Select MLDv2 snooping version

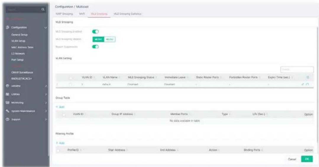[110, 39]
